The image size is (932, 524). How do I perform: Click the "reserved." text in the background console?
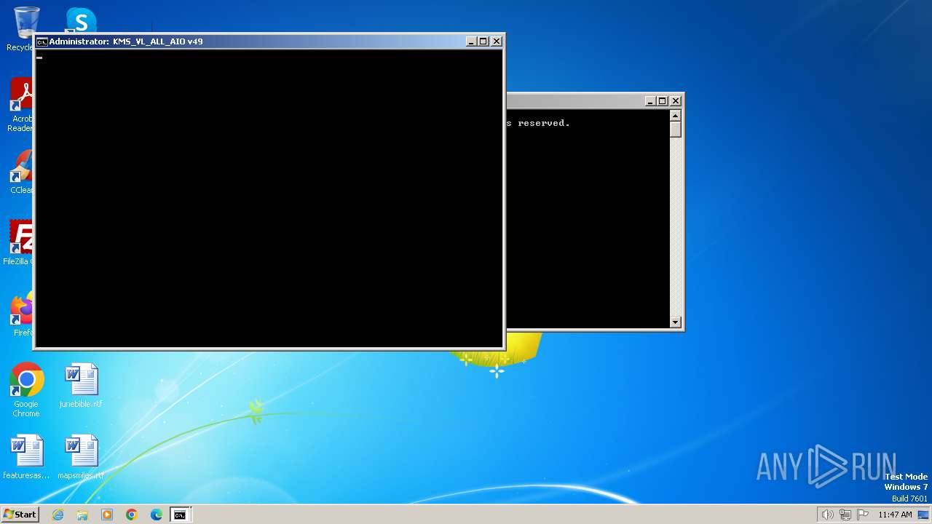(544, 123)
